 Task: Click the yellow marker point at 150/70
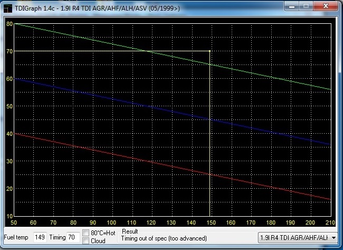[x=210, y=51]
